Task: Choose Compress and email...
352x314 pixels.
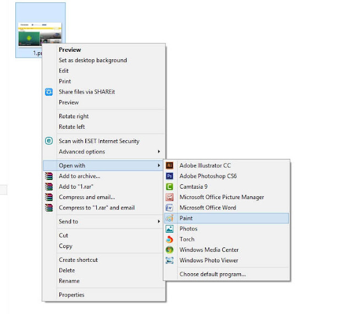Action: [x=87, y=197]
